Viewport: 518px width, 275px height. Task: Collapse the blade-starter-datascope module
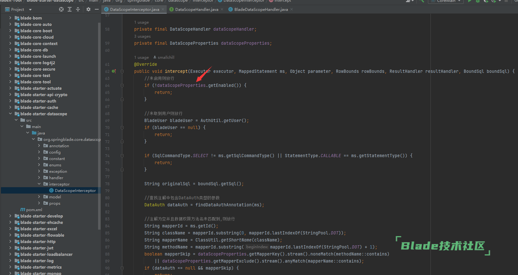10,114
